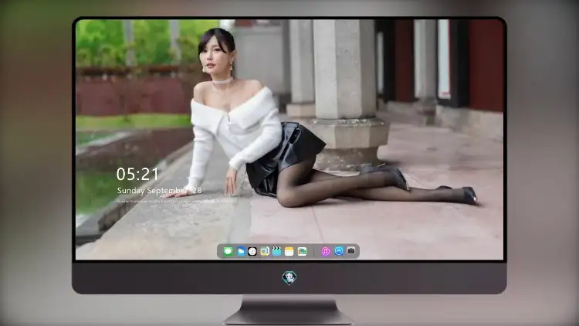Open the blue App Store icon

coord(338,251)
